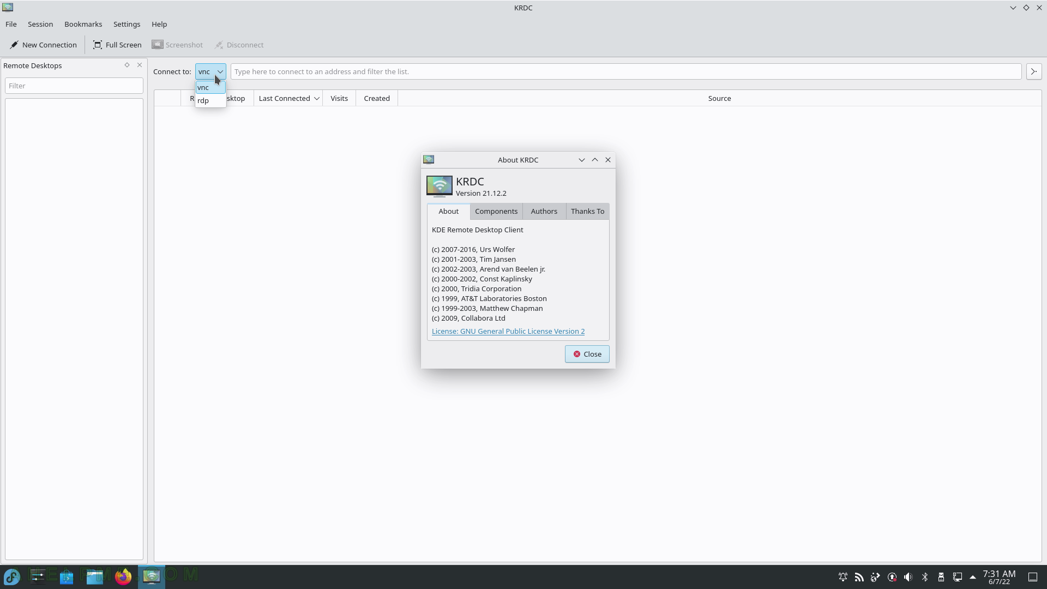Maximize the About KRDC dialog
Viewport: 1047px width, 589px height.
[595, 160]
